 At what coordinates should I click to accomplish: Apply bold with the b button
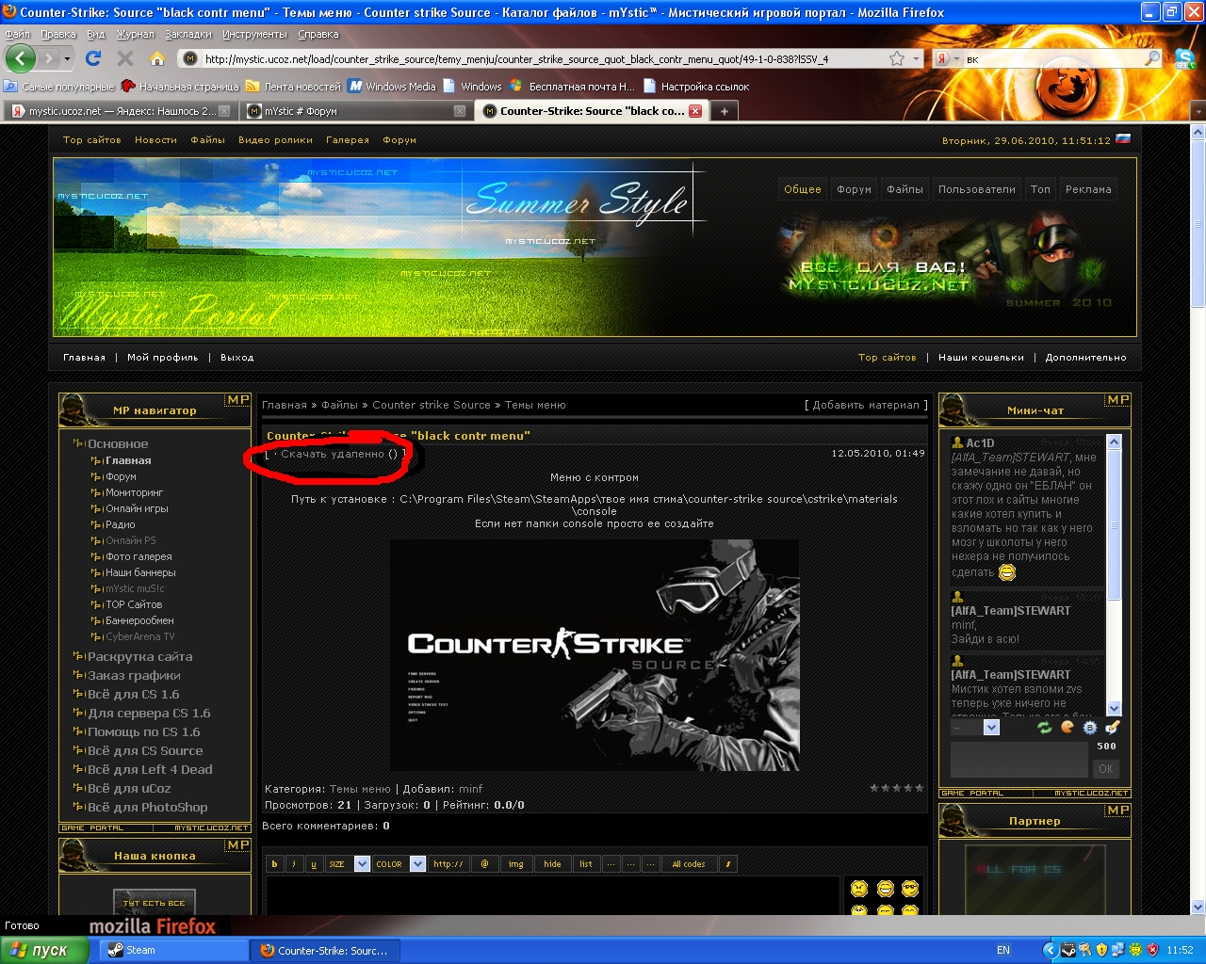pyautogui.click(x=274, y=863)
